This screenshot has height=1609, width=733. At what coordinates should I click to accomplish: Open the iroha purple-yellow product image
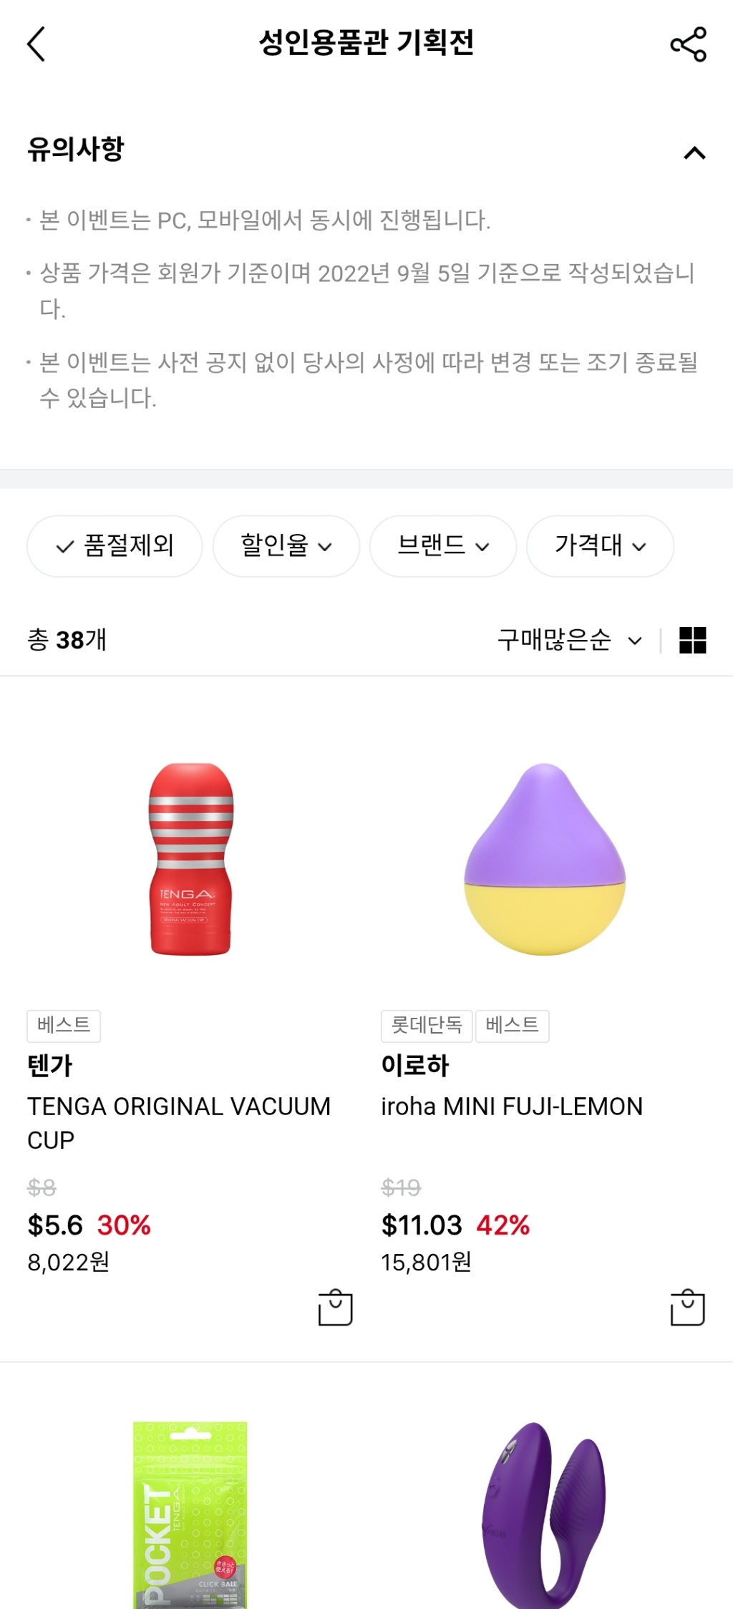545,859
